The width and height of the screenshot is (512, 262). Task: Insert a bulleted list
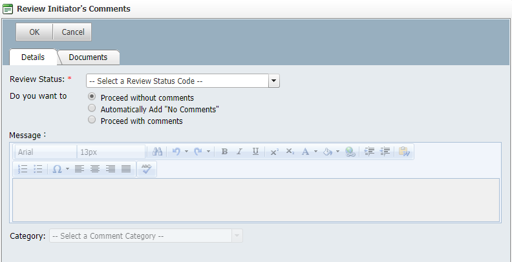[x=38, y=169]
